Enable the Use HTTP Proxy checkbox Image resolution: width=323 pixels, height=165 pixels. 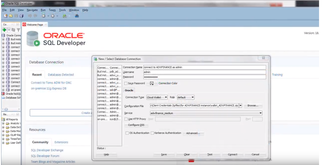[126, 119]
